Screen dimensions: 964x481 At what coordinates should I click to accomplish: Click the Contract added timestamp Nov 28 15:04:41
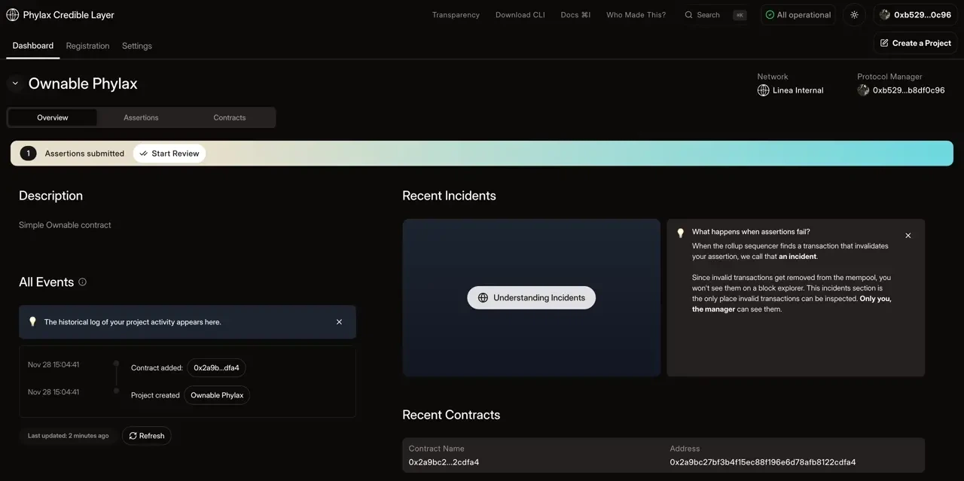(x=53, y=365)
